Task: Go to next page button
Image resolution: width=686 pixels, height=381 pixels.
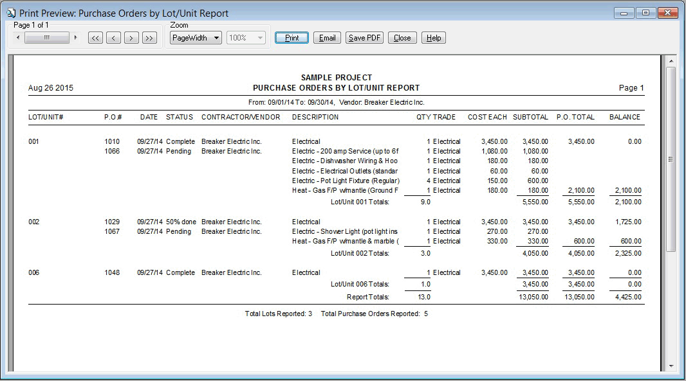Action: [131, 38]
